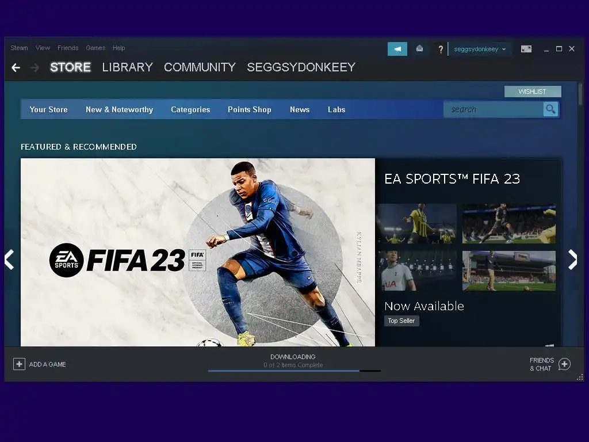Open the SEGGSYDONKEEY profile section
Viewport: 589px width, 442px height.
301,67
